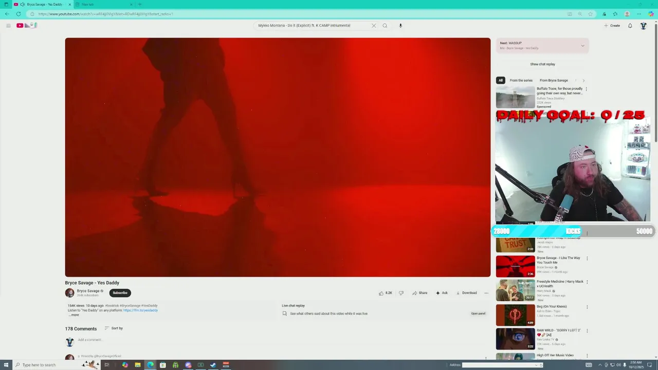
Task: Open RAW WRLD SORRY I LEFT 2 video
Action: point(515,339)
